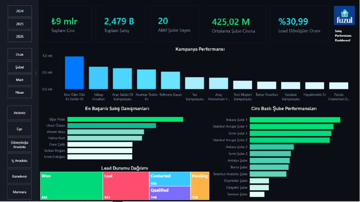
Task: Click the İstanbul Avrupa Şube 1 bar
Action: pos(291,126)
